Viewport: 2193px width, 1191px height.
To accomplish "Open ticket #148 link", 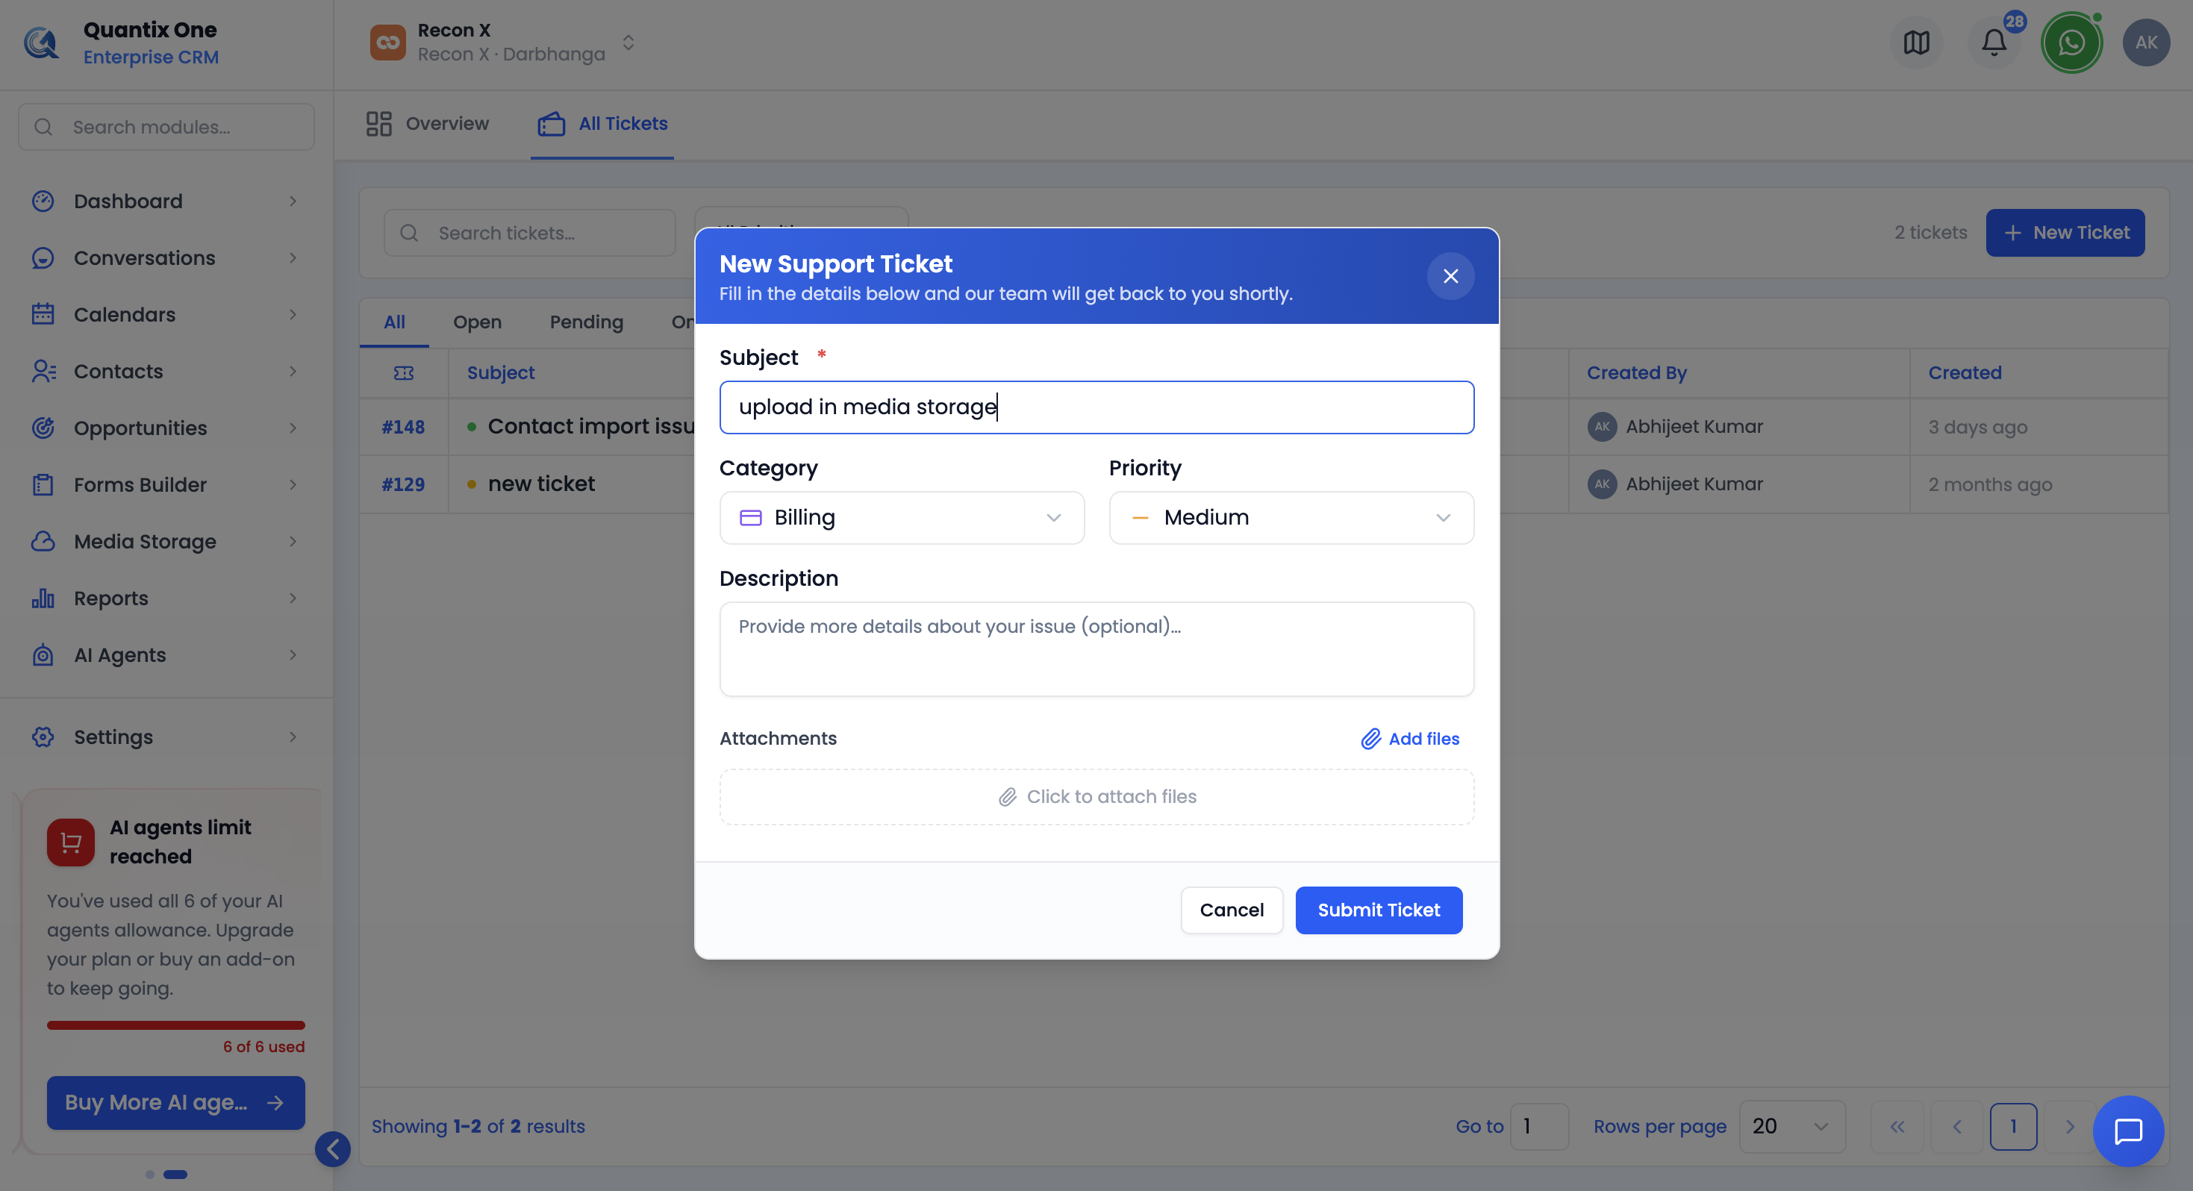I will [402, 427].
